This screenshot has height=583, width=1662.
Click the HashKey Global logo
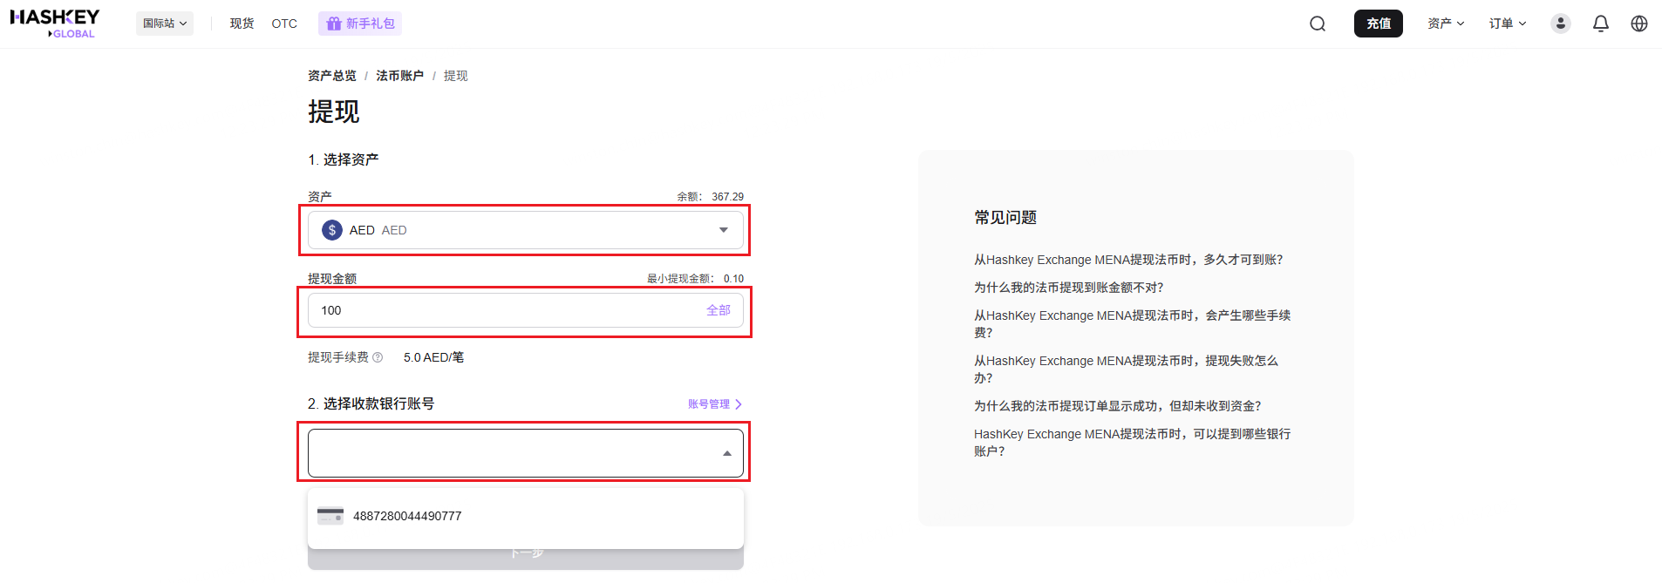(x=55, y=24)
